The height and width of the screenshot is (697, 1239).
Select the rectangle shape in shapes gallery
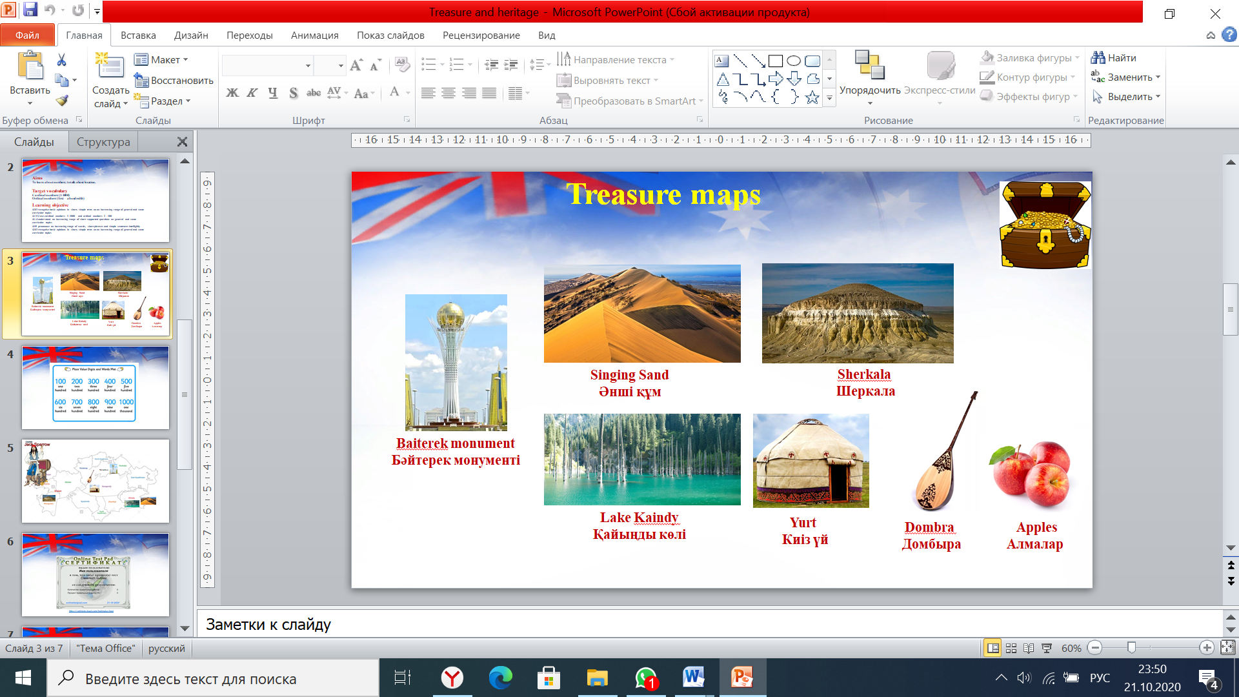tap(776, 61)
